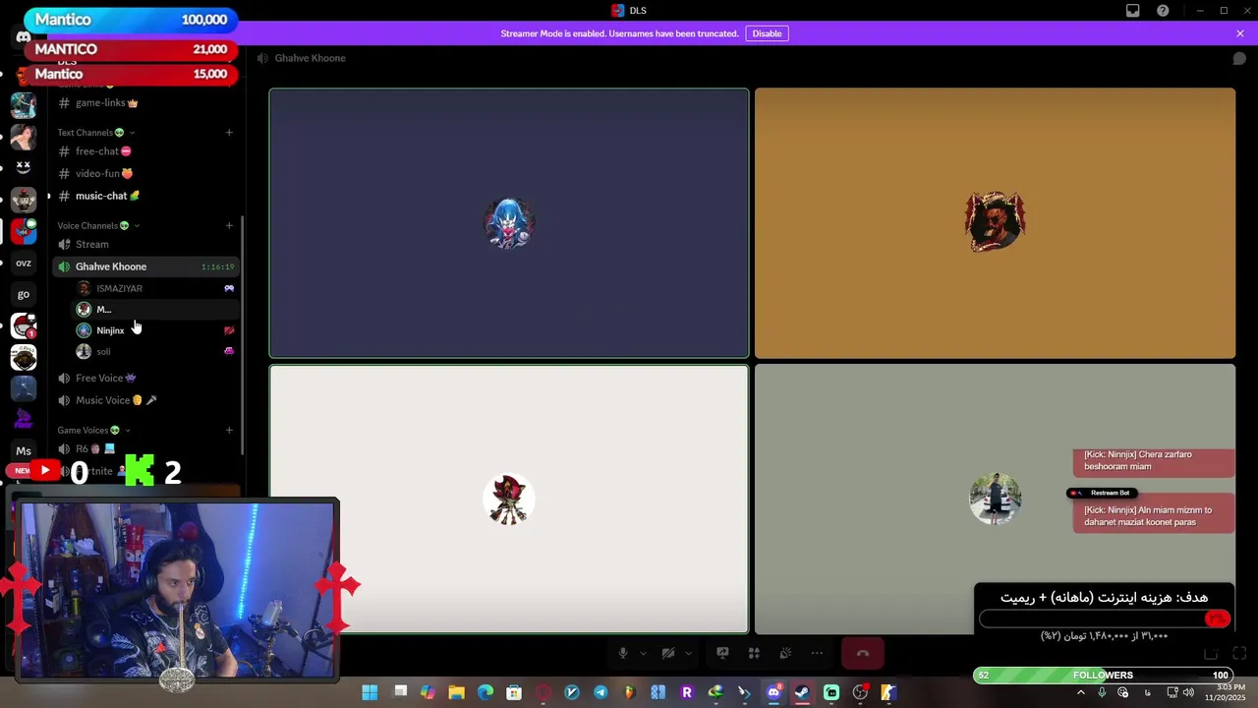Select user soli in voice list
The height and width of the screenshot is (708, 1258).
155,351
